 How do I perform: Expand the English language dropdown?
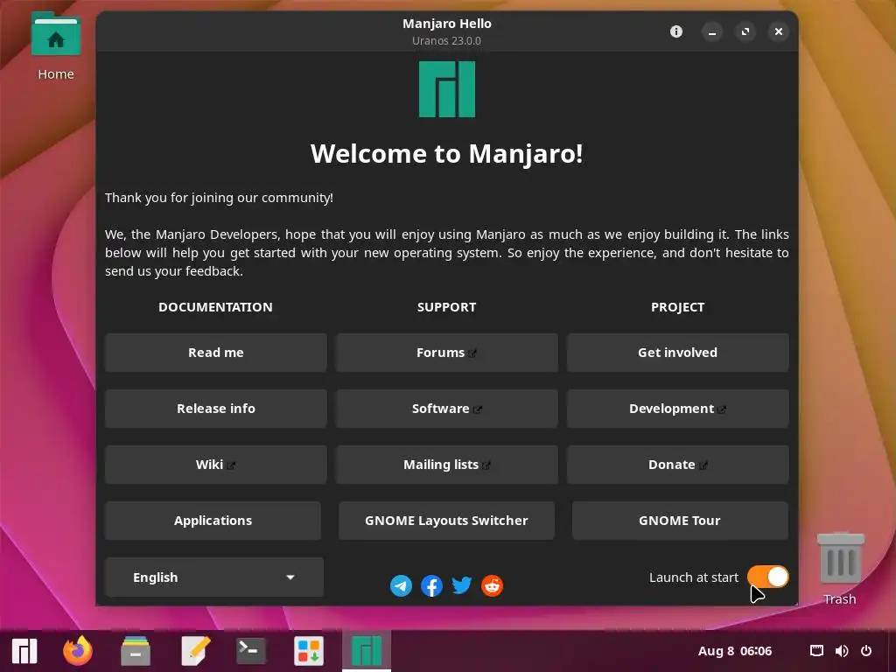[214, 577]
